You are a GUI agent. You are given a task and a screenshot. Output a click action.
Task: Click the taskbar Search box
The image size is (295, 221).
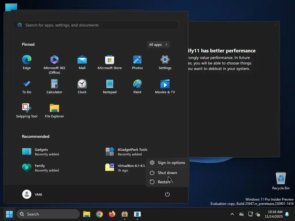tap(48, 214)
